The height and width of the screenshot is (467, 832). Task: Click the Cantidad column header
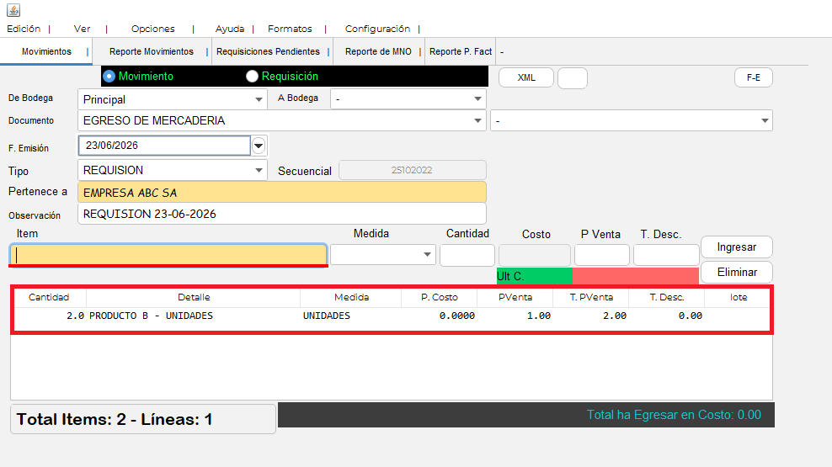[49, 297]
